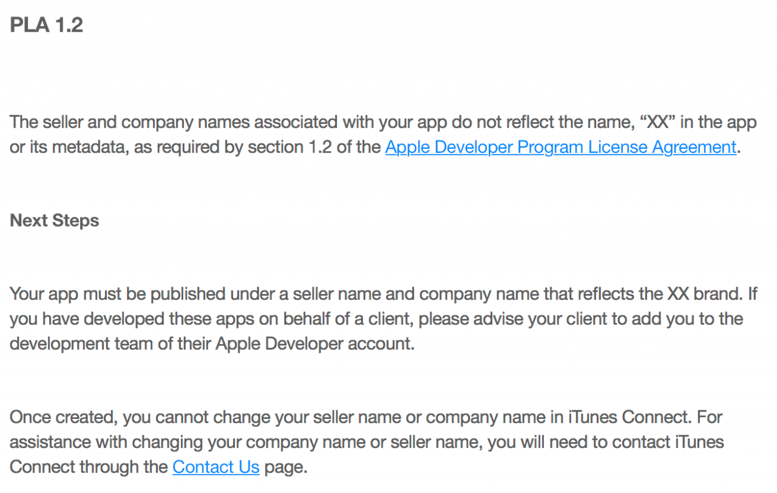The width and height of the screenshot is (777, 493).
Task: Open the Apple Developer Program License Agreement link
Action: click(560, 148)
